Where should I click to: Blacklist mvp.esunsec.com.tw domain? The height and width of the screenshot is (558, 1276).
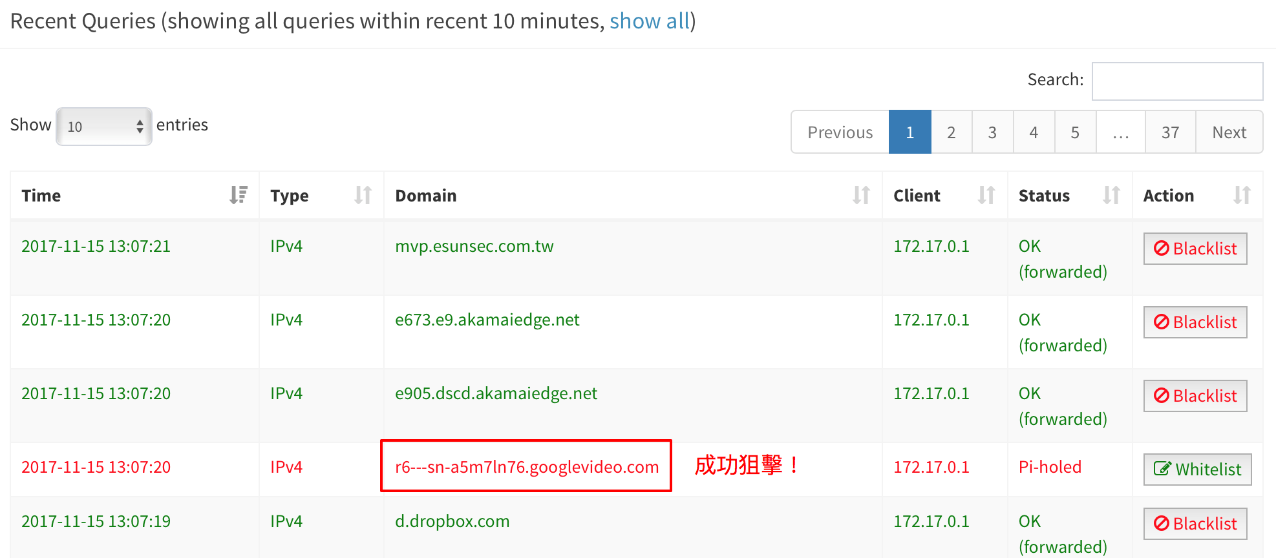1195,249
